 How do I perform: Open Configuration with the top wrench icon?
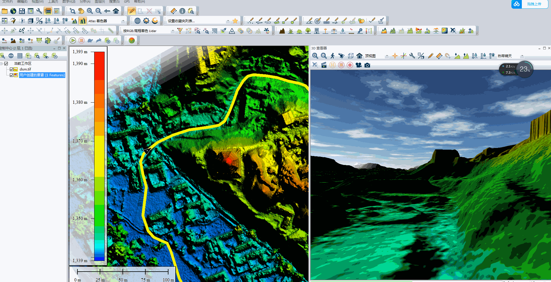pyautogui.click(x=39, y=11)
